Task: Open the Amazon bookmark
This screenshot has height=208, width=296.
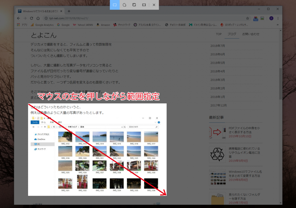Action: 103,25
